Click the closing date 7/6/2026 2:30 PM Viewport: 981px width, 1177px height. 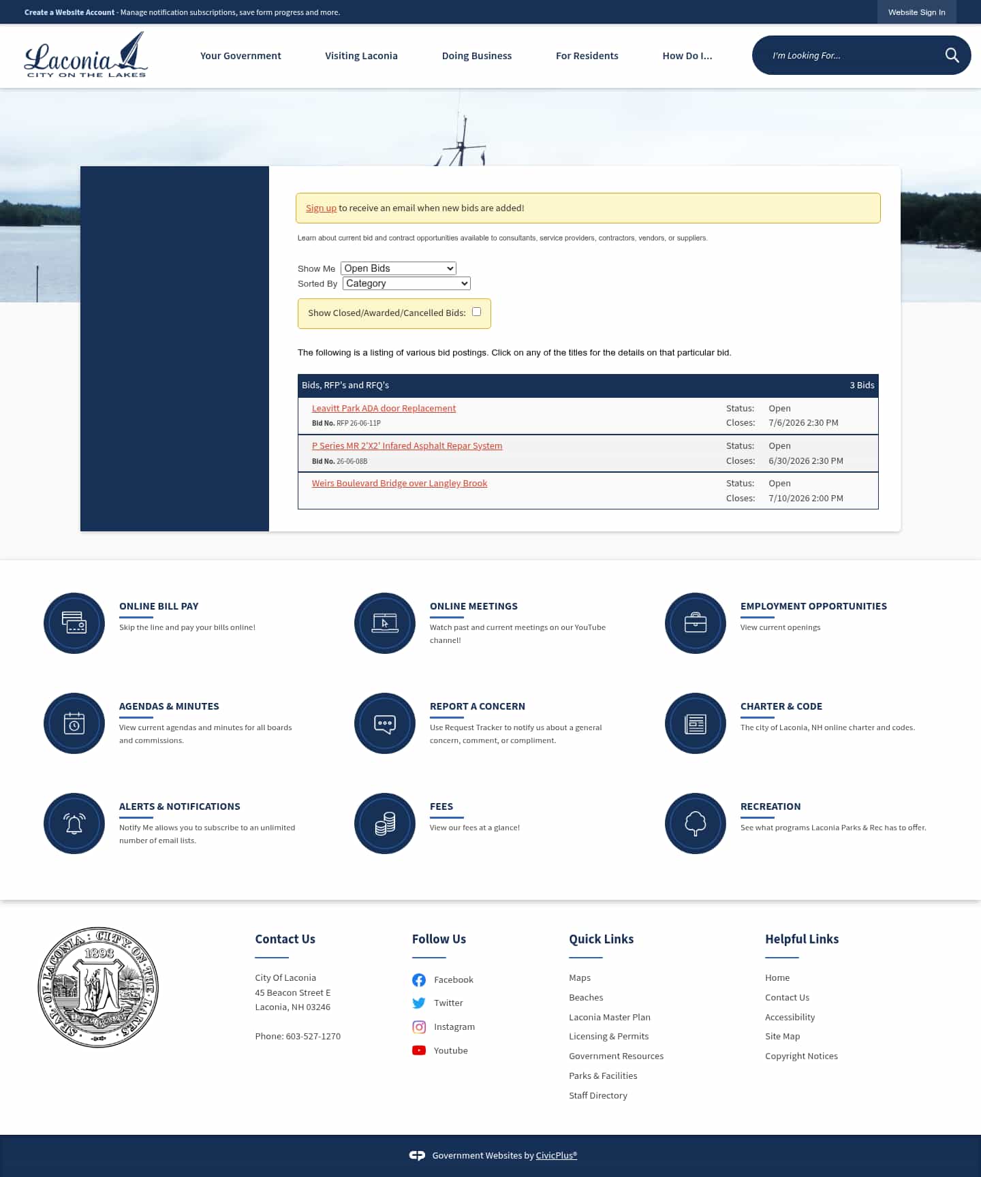click(804, 423)
